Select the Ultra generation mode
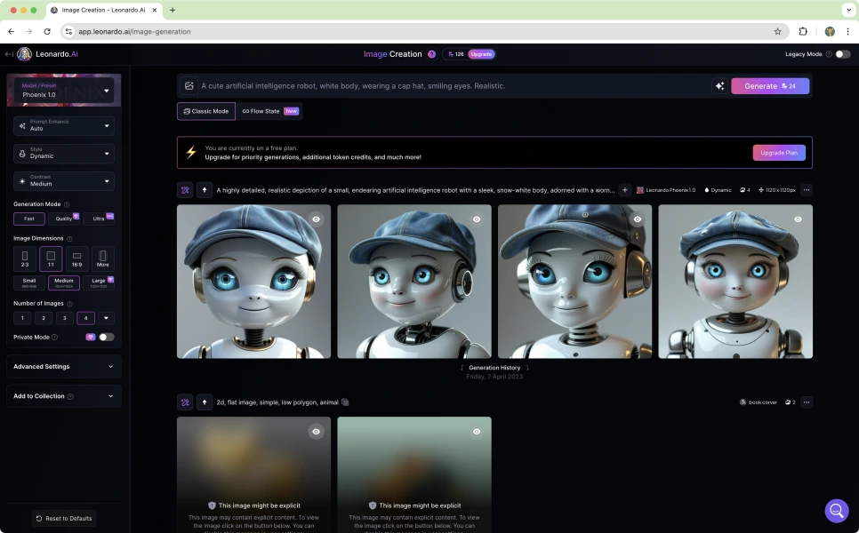 (99, 219)
